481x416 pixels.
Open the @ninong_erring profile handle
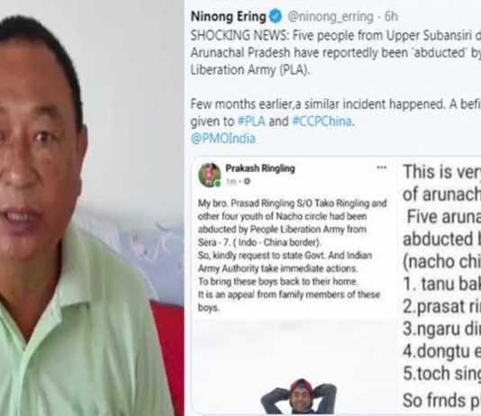[331, 16]
